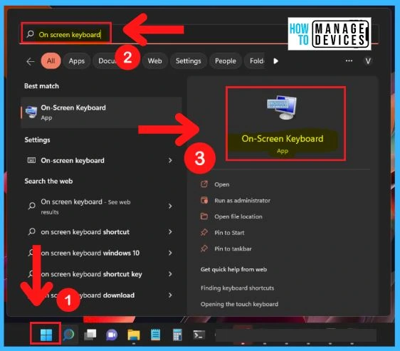Go back using the left arrow icon

point(31,61)
